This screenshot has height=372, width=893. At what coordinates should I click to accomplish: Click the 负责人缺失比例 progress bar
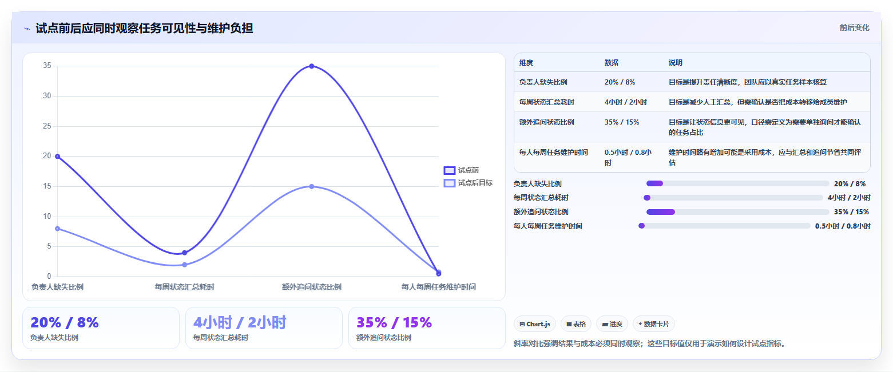tap(737, 183)
